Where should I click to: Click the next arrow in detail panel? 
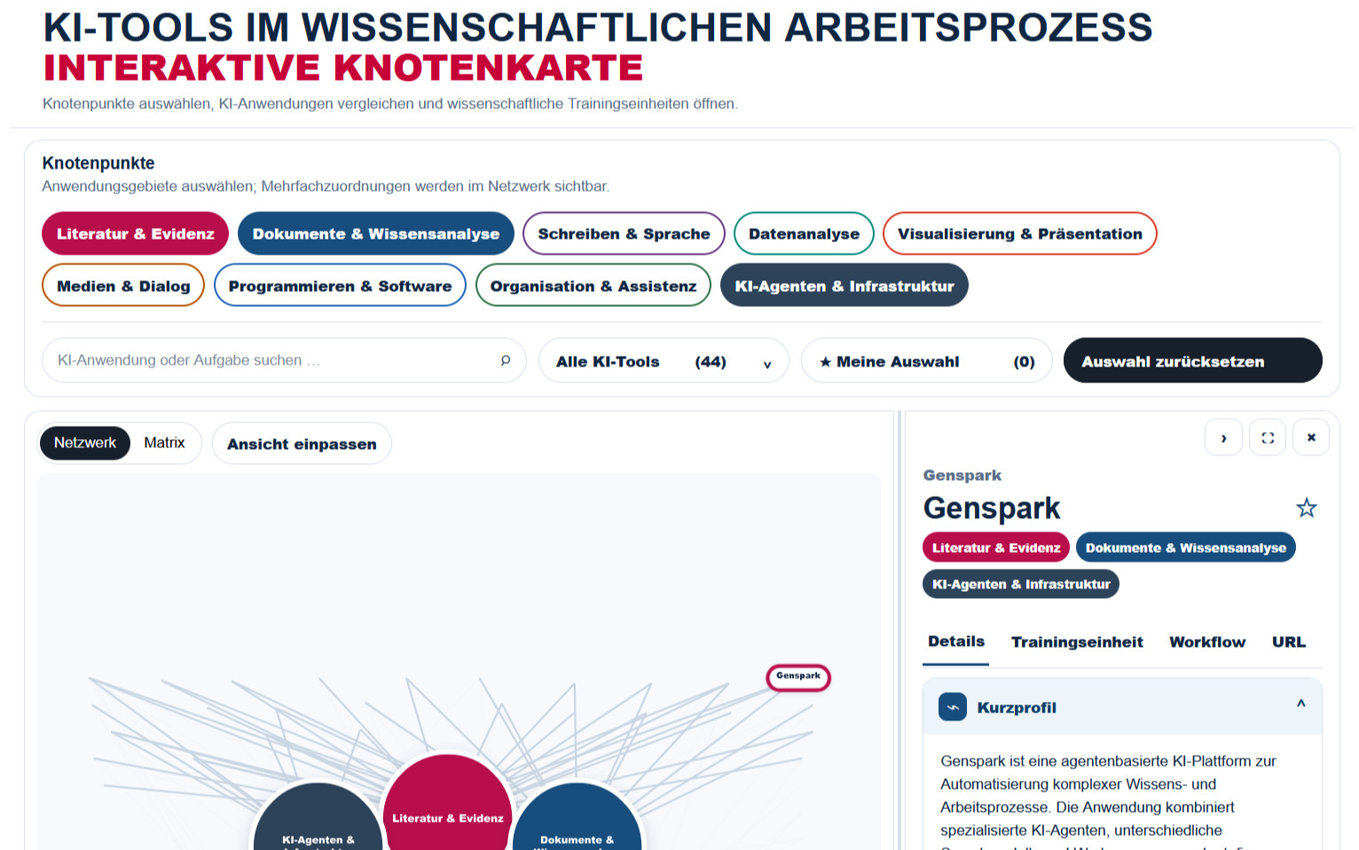click(x=1223, y=437)
